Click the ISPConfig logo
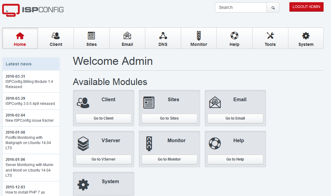Viewport: 331px width, 196px height. point(33,10)
